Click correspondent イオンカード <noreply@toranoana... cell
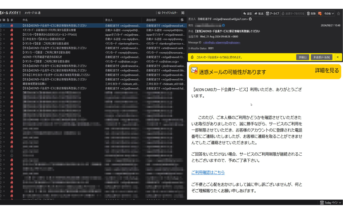Image resolution: width=343 pixels, height=214 pixels. click(x=166, y=52)
